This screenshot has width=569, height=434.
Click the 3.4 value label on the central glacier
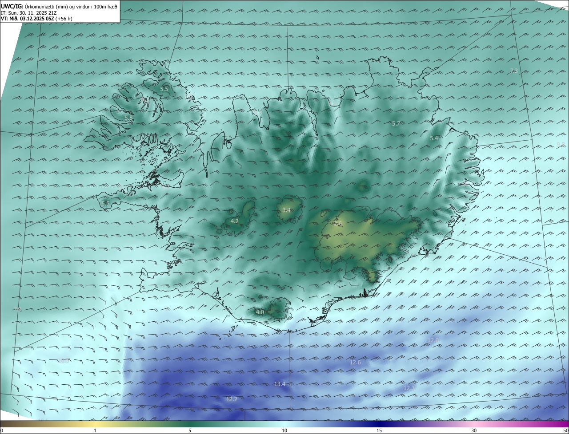point(286,210)
